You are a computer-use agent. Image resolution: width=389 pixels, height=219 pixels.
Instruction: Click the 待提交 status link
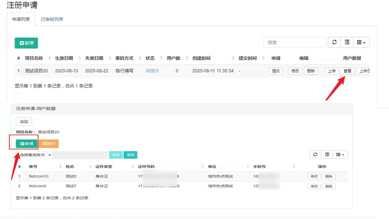152,71
